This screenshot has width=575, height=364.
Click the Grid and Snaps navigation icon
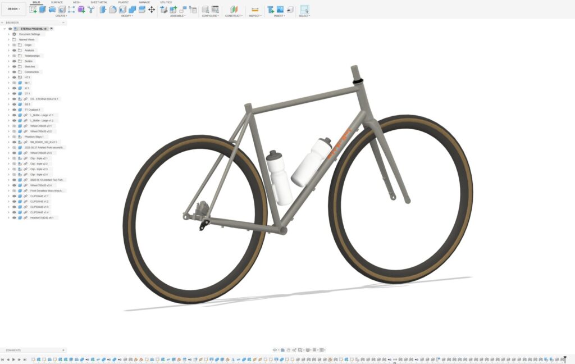(x=314, y=350)
